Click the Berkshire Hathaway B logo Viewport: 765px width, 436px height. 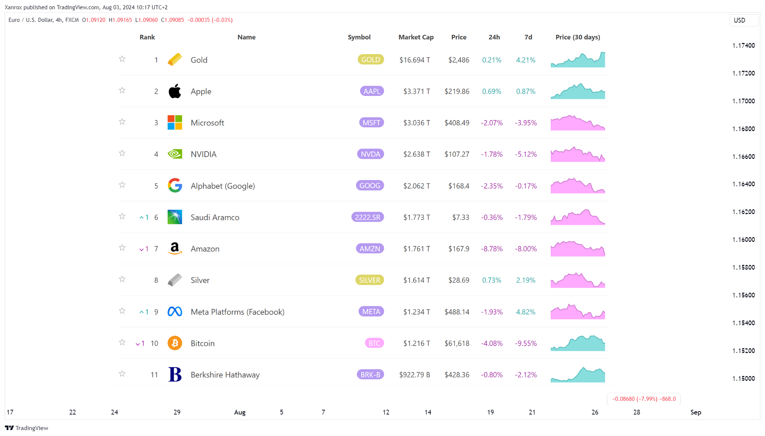tap(175, 375)
